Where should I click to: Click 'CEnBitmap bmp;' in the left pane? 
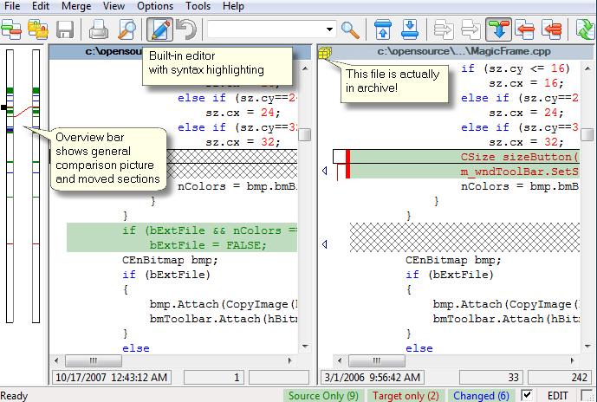coord(170,260)
